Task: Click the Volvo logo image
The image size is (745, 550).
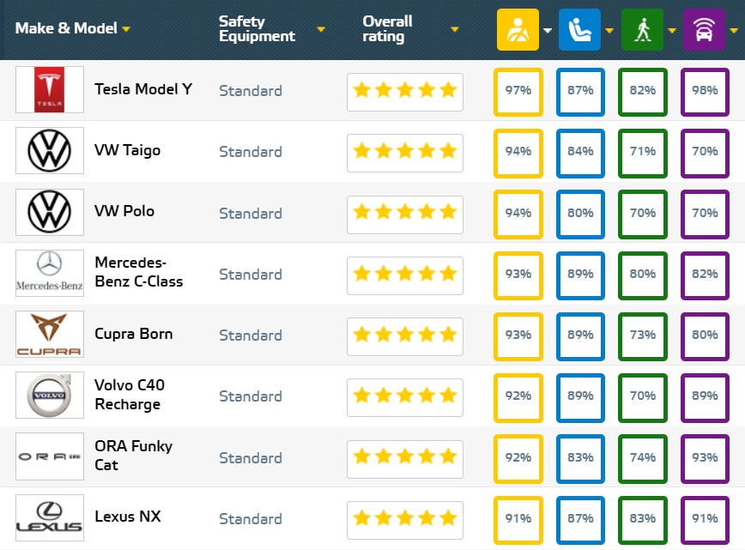Action: pyautogui.click(x=50, y=396)
